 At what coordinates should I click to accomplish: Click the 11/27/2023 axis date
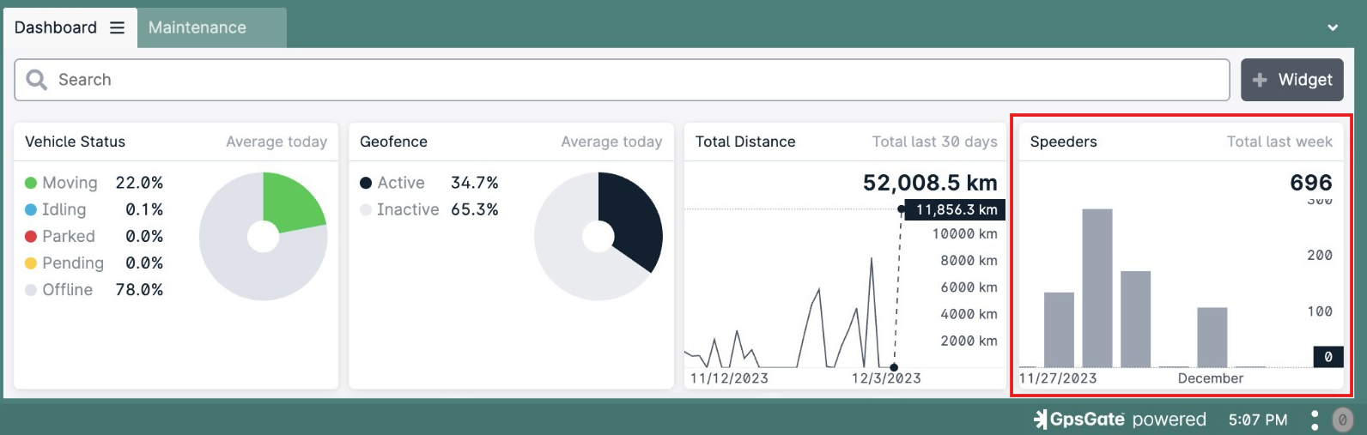[1058, 378]
